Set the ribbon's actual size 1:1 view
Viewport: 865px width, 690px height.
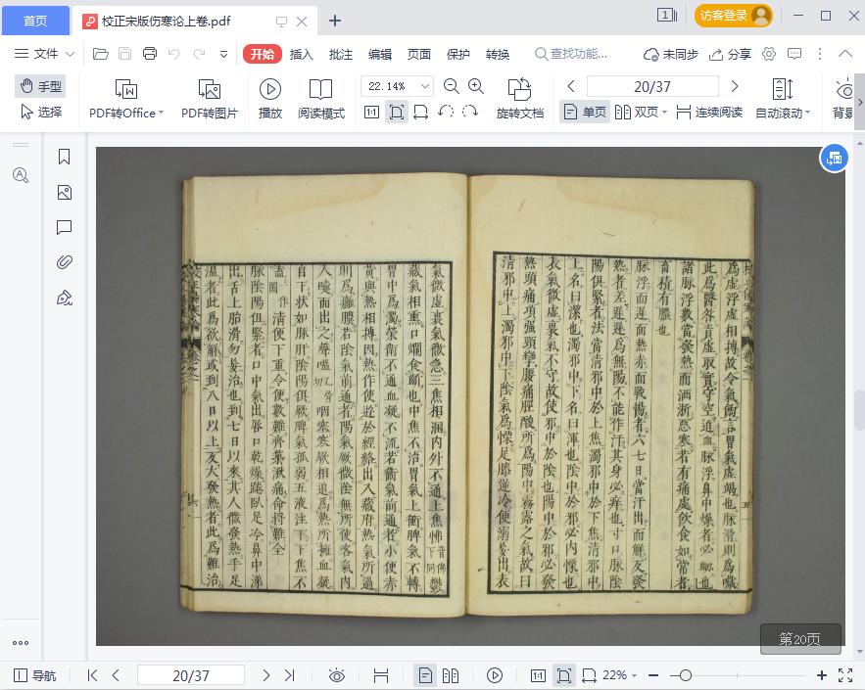[x=371, y=113]
